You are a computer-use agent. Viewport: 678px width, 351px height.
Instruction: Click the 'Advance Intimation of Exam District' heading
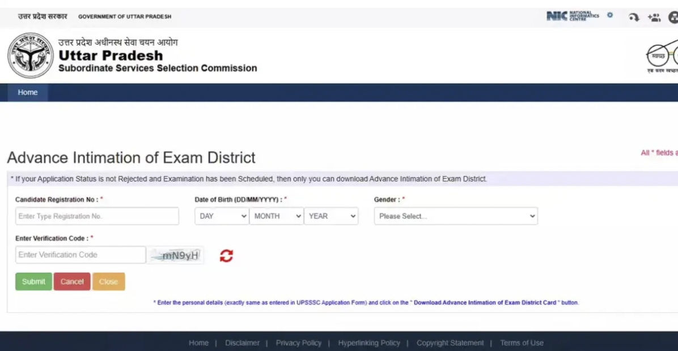[131, 157]
